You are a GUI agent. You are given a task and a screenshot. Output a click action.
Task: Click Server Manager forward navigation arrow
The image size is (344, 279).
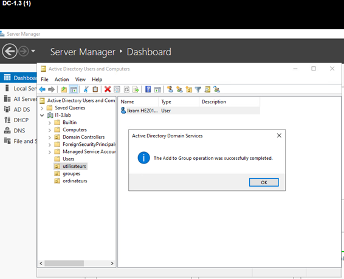pos(24,52)
